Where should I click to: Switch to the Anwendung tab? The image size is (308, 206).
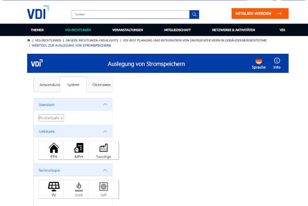click(47, 84)
